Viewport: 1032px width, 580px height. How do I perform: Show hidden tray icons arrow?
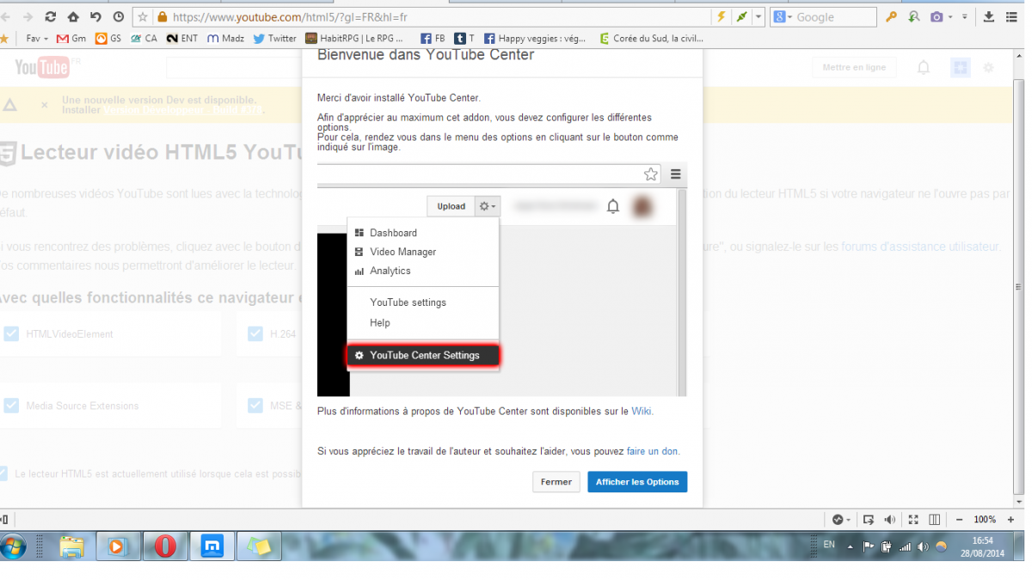(x=851, y=547)
